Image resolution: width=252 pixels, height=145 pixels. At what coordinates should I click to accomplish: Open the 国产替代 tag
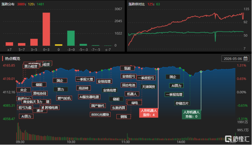(98, 106)
